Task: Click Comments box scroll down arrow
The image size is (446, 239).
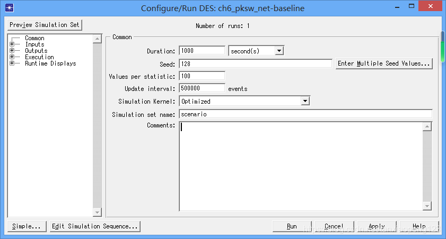Action: click(x=427, y=206)
